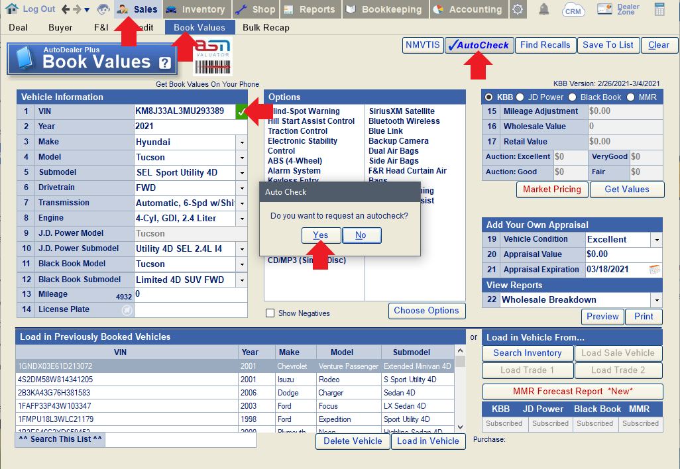Open the Accounting menu
This screenshot has height=469, width=680.
point(467,9)
